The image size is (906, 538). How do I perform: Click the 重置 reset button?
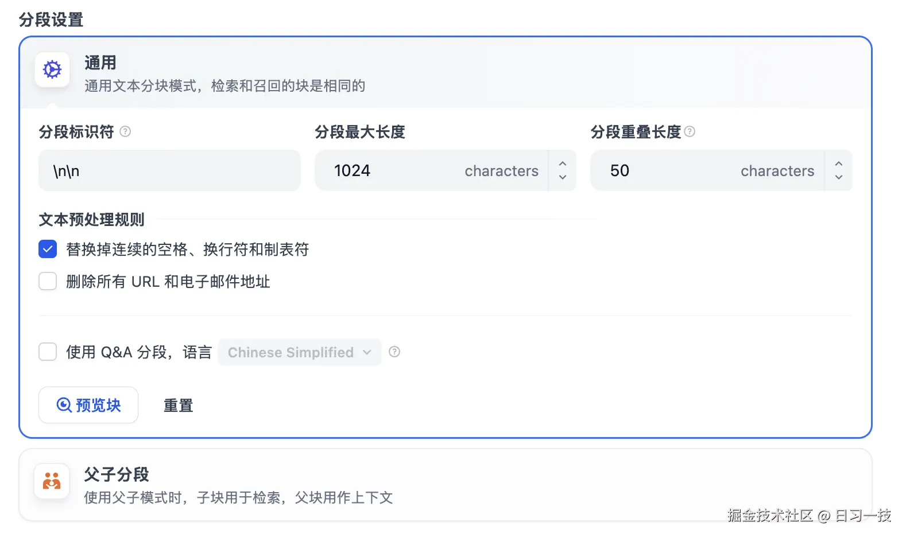(x=178, y=406)
